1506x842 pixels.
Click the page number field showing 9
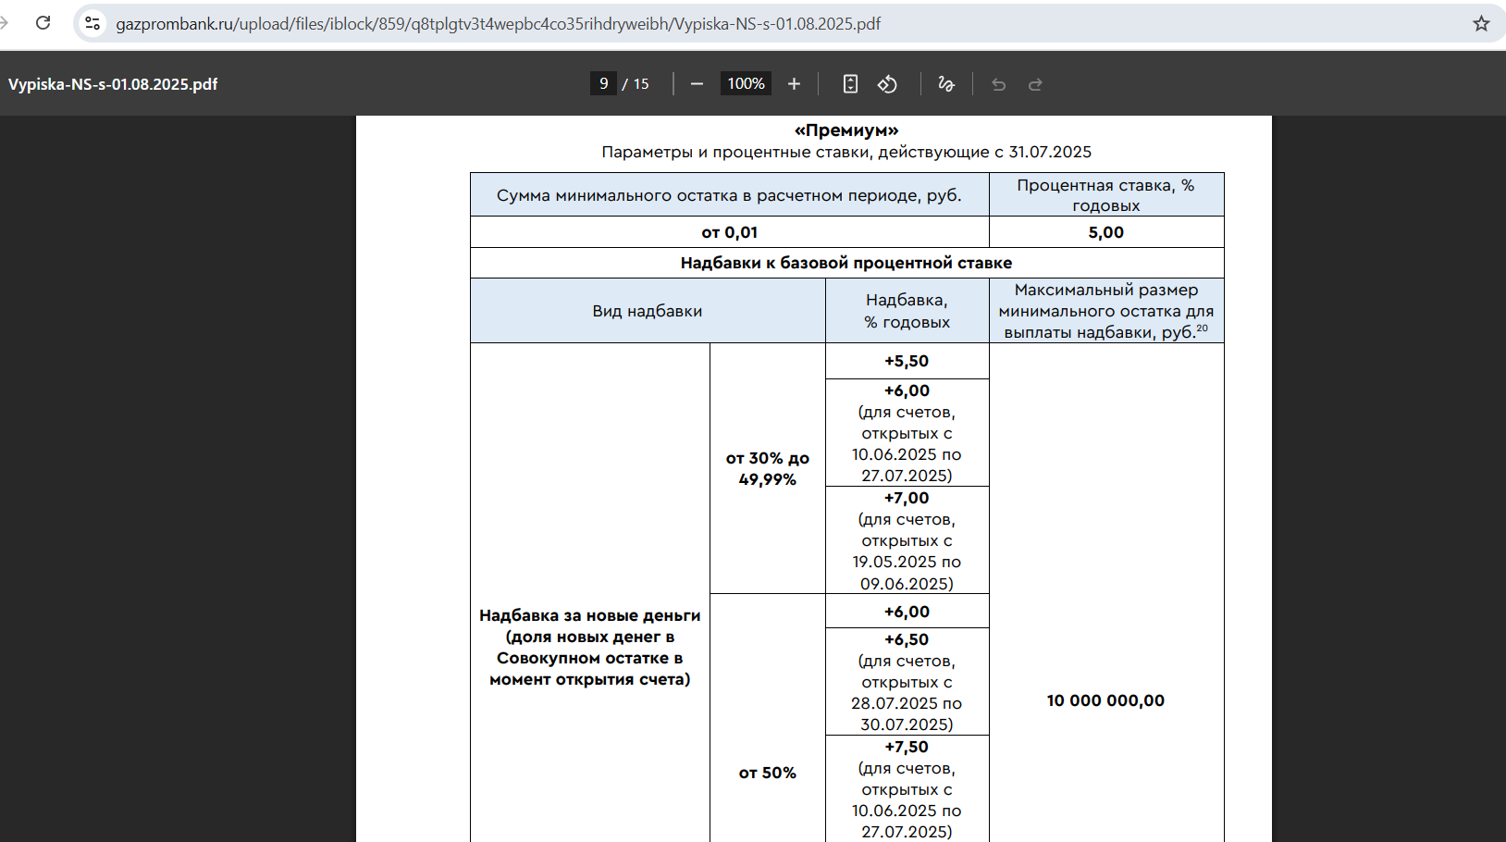(x=603, y=84)
